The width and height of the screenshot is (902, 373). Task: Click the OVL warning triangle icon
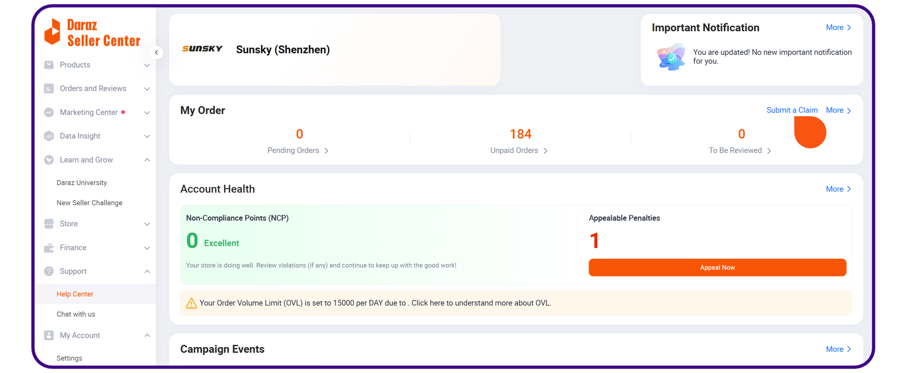(x=191, y=303)
